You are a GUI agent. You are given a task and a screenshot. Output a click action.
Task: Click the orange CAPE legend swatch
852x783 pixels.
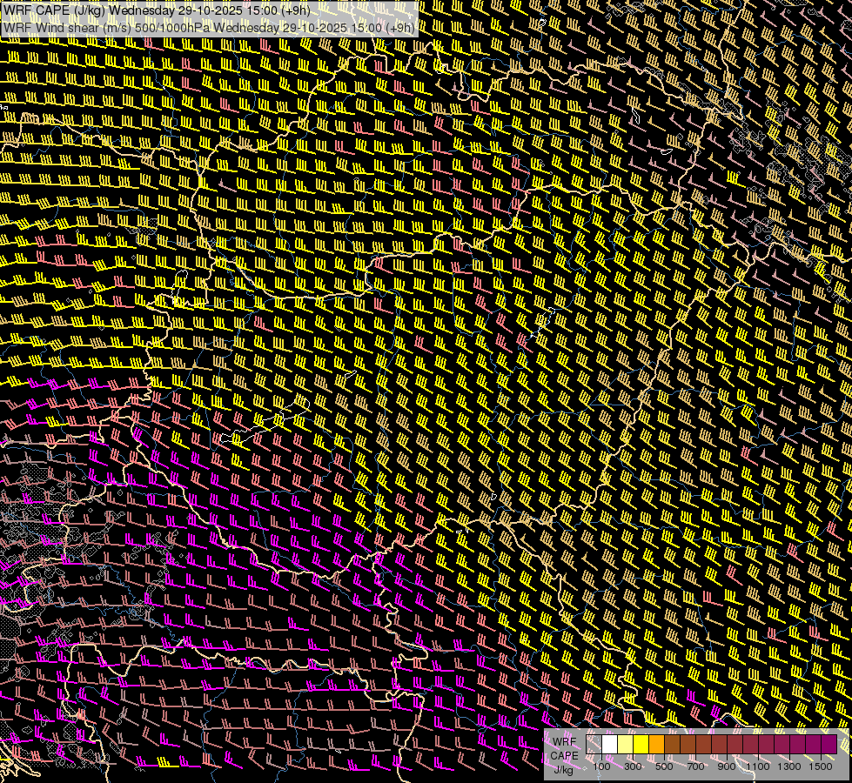(x=656, y=744)
